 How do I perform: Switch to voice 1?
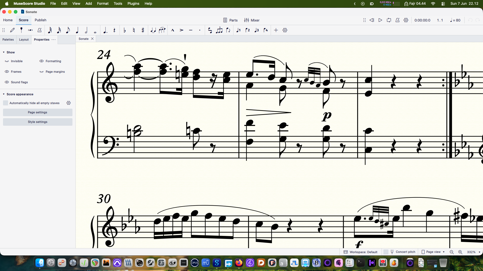(238, 30)
